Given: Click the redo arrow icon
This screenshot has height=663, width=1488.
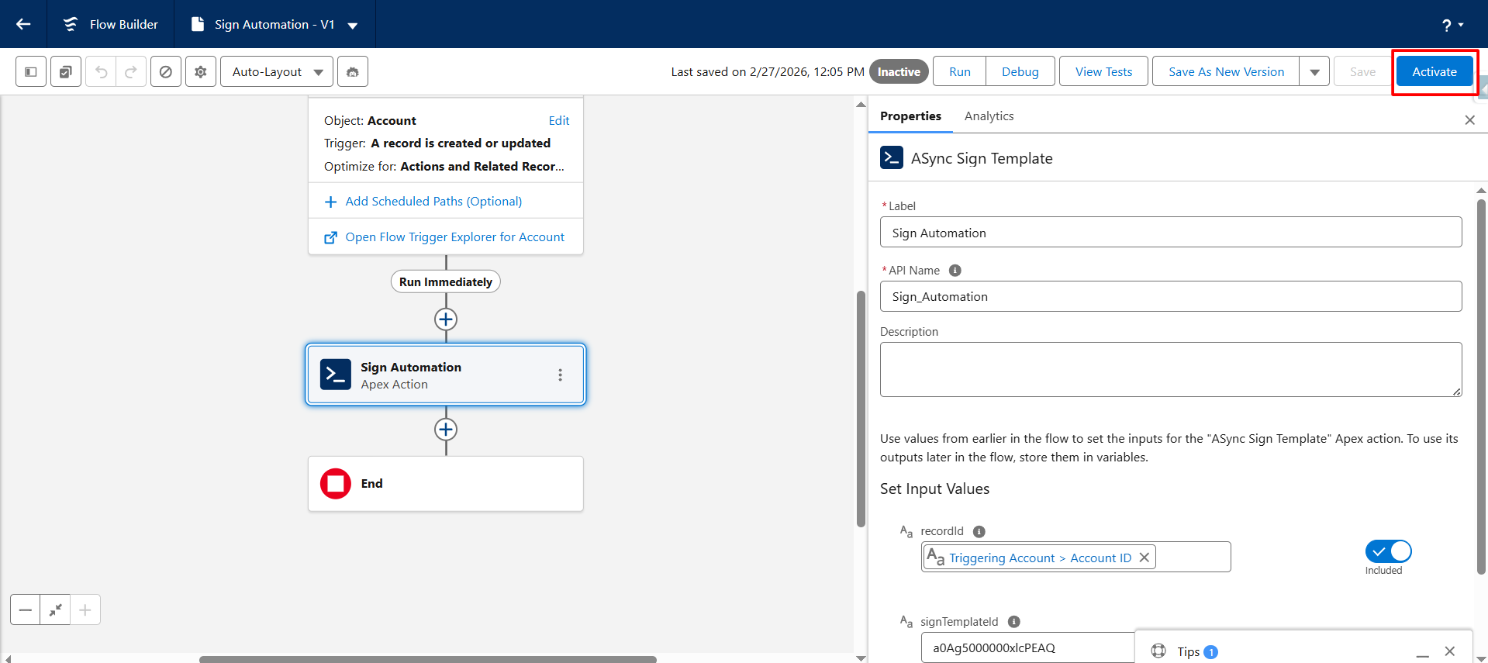Looking at the screenshot, I should tap(131, 72).
